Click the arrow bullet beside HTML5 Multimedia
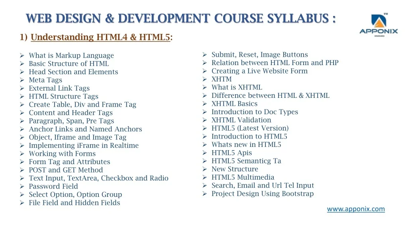Screen dimensions: 408x230 [204, 177]
